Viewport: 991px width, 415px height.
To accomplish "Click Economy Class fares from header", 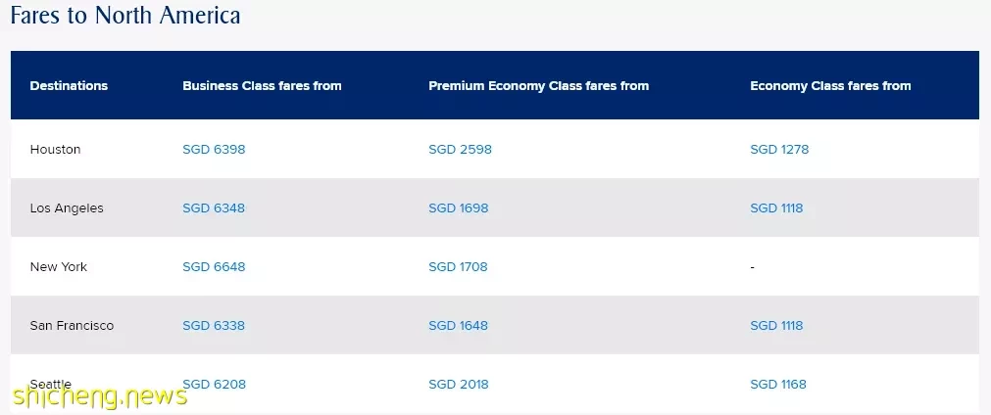I will click(x=830, y=86).
